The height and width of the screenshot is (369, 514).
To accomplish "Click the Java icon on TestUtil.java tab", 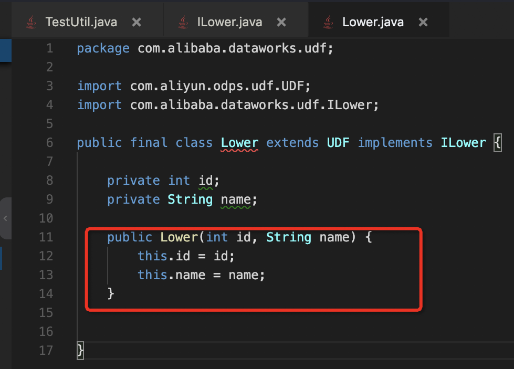I will tap(32, 22).
